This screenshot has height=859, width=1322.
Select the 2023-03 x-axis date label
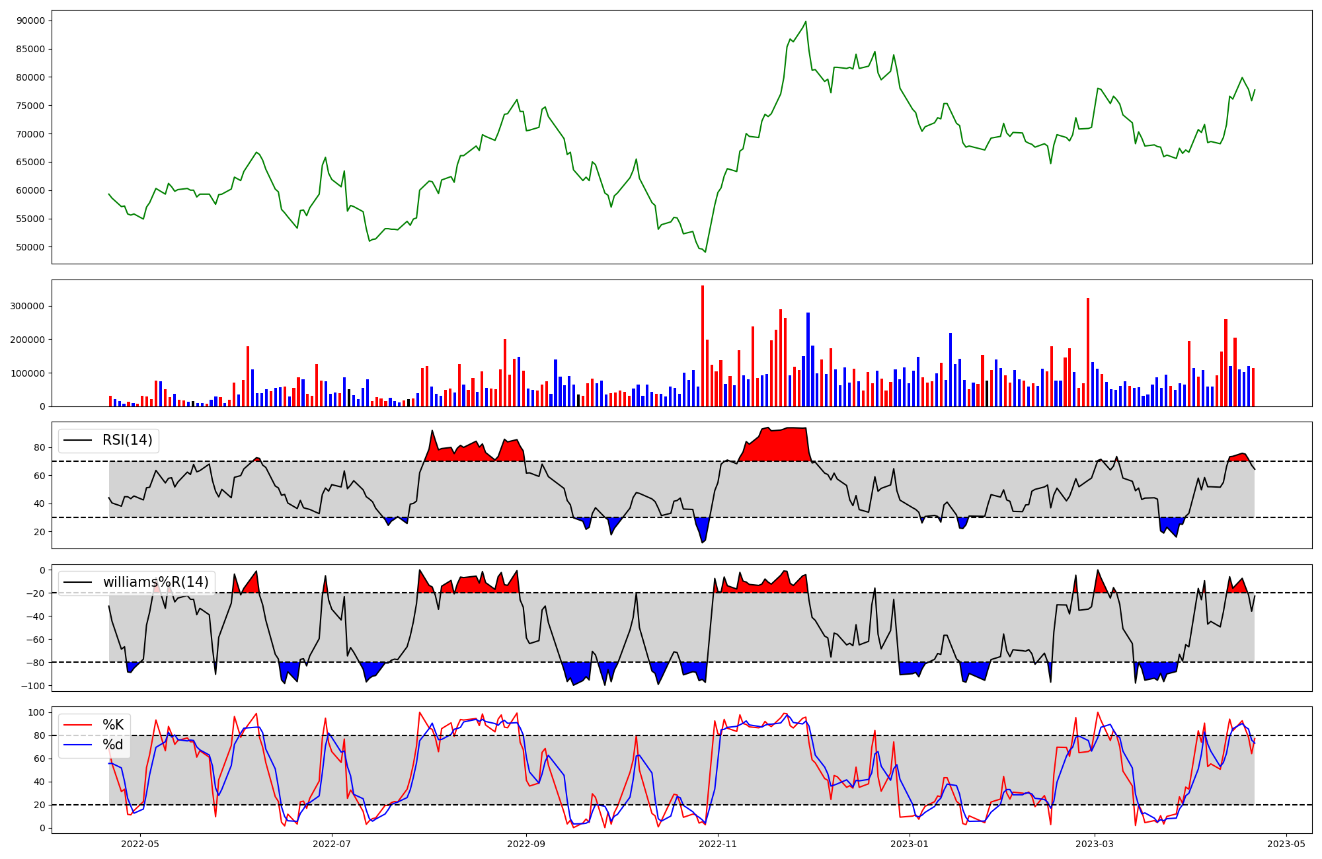pos(1095,844)
